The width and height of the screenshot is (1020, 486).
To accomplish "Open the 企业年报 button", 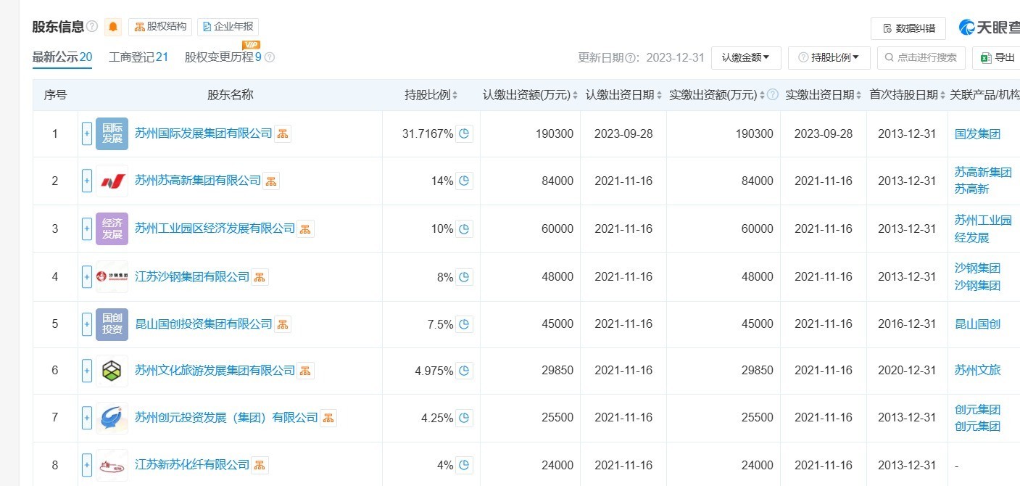I will [x=228, y=27].
